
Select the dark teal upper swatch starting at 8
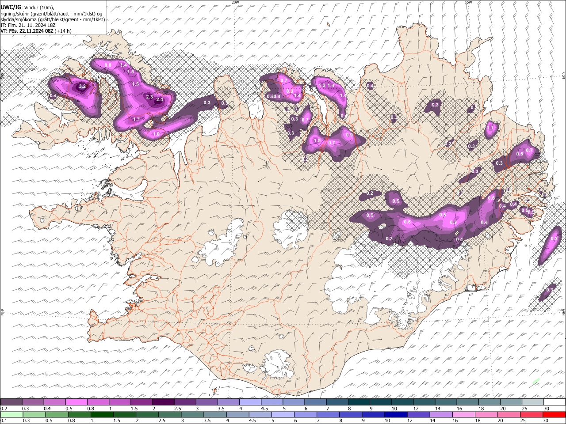(359, 402)
